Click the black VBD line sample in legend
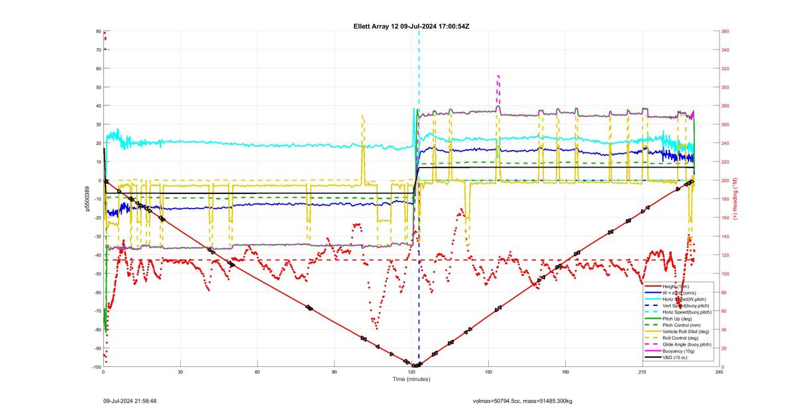 click(x=653, y=358)
